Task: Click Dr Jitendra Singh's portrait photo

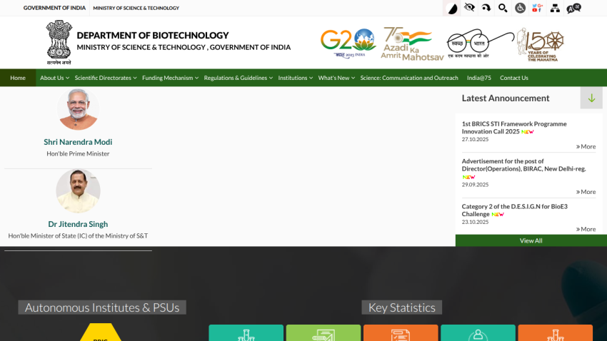Action: [x=78, y=191]
